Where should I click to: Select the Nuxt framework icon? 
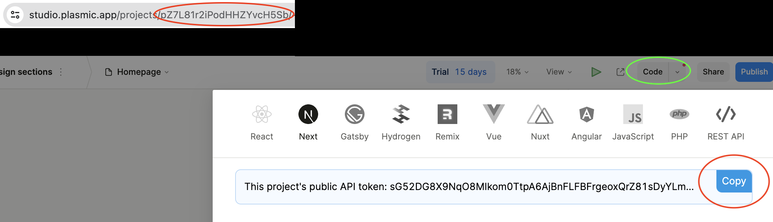pos(540,114)
